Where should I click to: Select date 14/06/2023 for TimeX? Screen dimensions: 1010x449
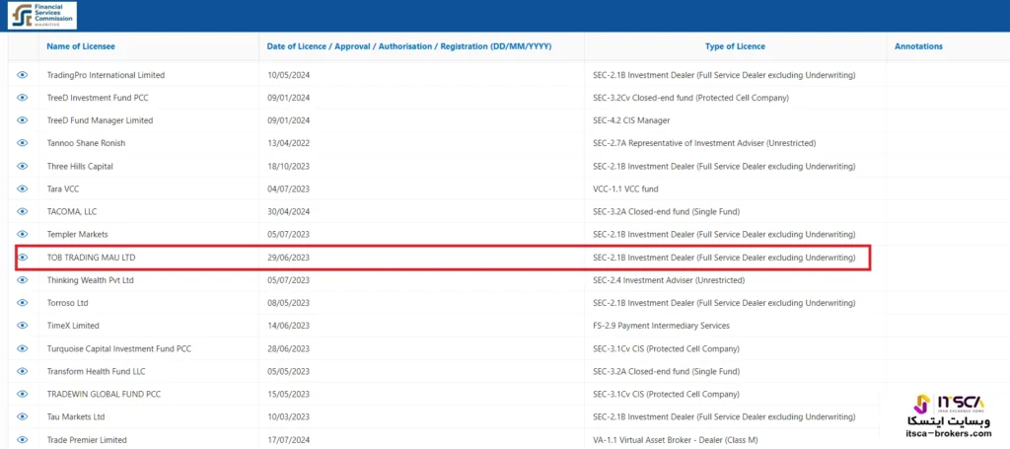[289, 326]
